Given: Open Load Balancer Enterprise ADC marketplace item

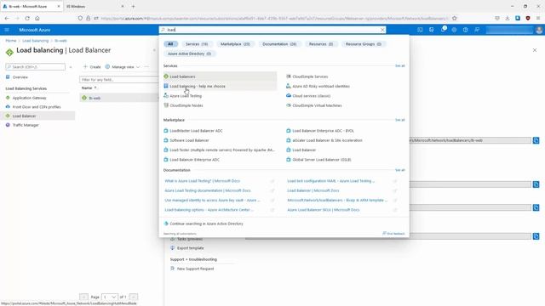Looking at the screenshot, I should coord(195,160).
